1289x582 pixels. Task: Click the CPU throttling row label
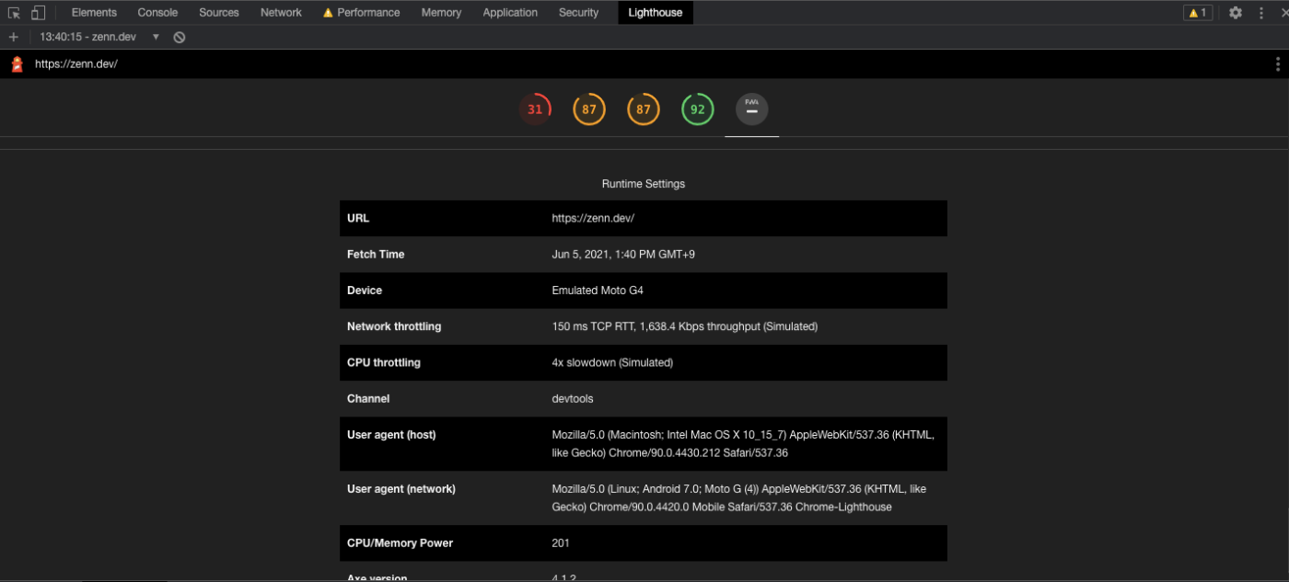click(x=384, y=363)
